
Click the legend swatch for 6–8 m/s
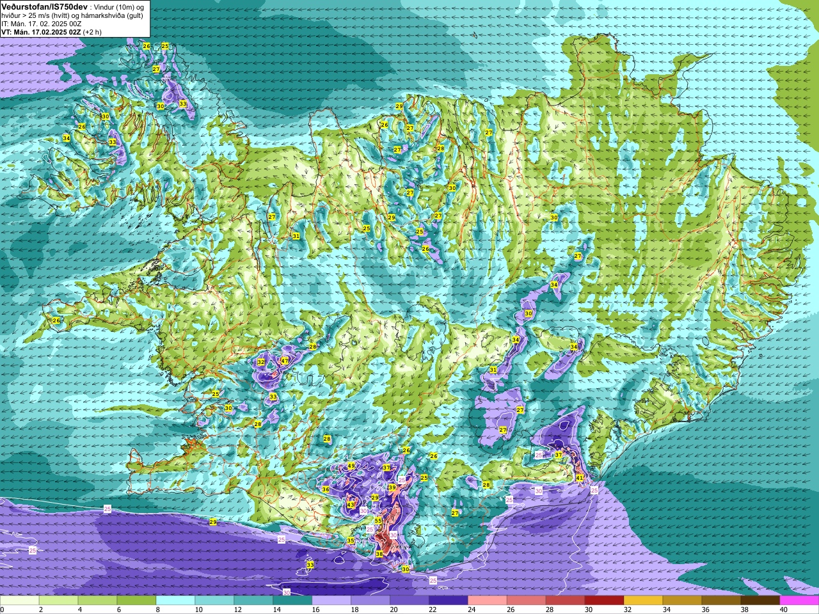(137, 601)
